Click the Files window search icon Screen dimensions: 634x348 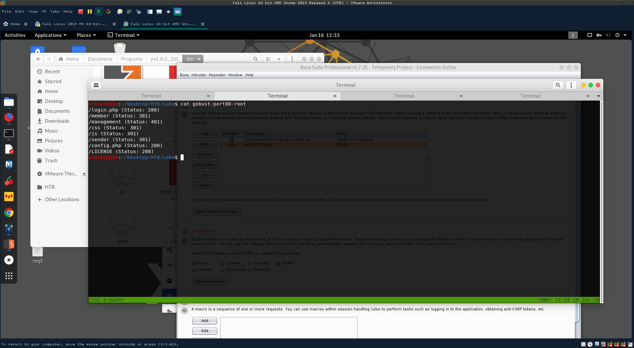point(255,59)
